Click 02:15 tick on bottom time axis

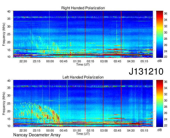pyautogui.click(x=90, y=130)
